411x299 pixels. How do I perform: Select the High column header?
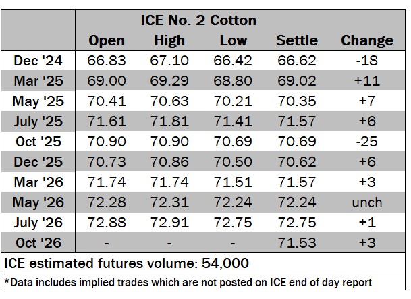click(x=169, y=40)
